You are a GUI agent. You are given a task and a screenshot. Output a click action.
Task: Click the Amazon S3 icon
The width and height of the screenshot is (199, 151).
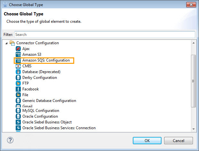click(18, 55)
